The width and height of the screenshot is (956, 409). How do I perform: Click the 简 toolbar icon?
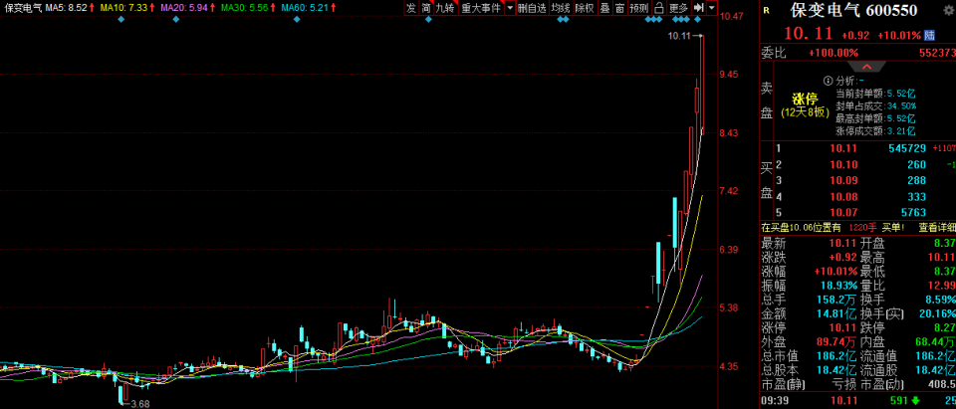[426, 8]
